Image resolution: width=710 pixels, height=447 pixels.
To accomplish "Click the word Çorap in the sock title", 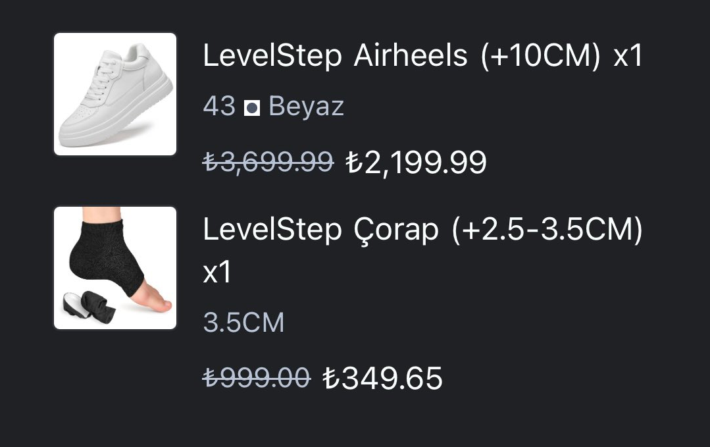I will (395, 230).
